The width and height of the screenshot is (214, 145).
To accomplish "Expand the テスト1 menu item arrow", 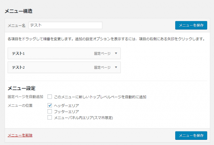I will coord(116,53).
